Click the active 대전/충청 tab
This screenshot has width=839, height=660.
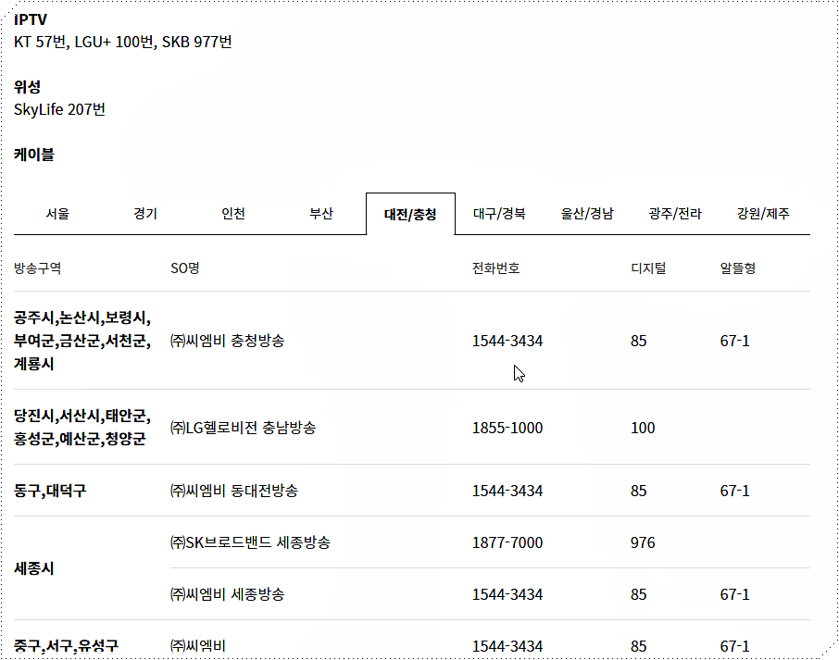coord(411,213)
